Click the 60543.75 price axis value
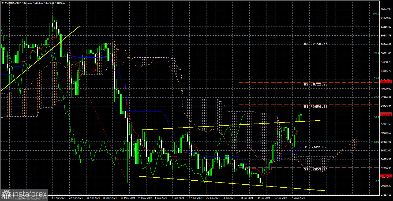 pos(386,36)
